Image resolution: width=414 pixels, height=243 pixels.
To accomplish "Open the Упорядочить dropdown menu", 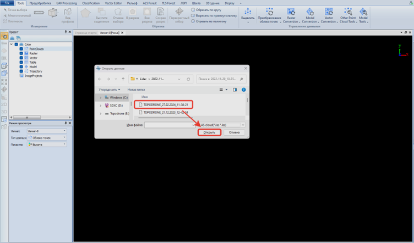I will (110, 90).
